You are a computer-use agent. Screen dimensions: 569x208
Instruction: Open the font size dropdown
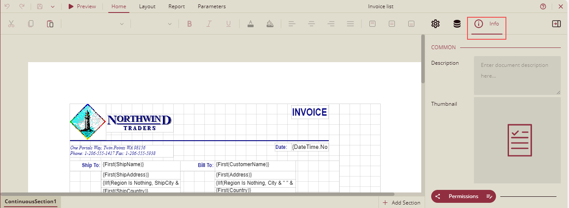click(153, 24)
